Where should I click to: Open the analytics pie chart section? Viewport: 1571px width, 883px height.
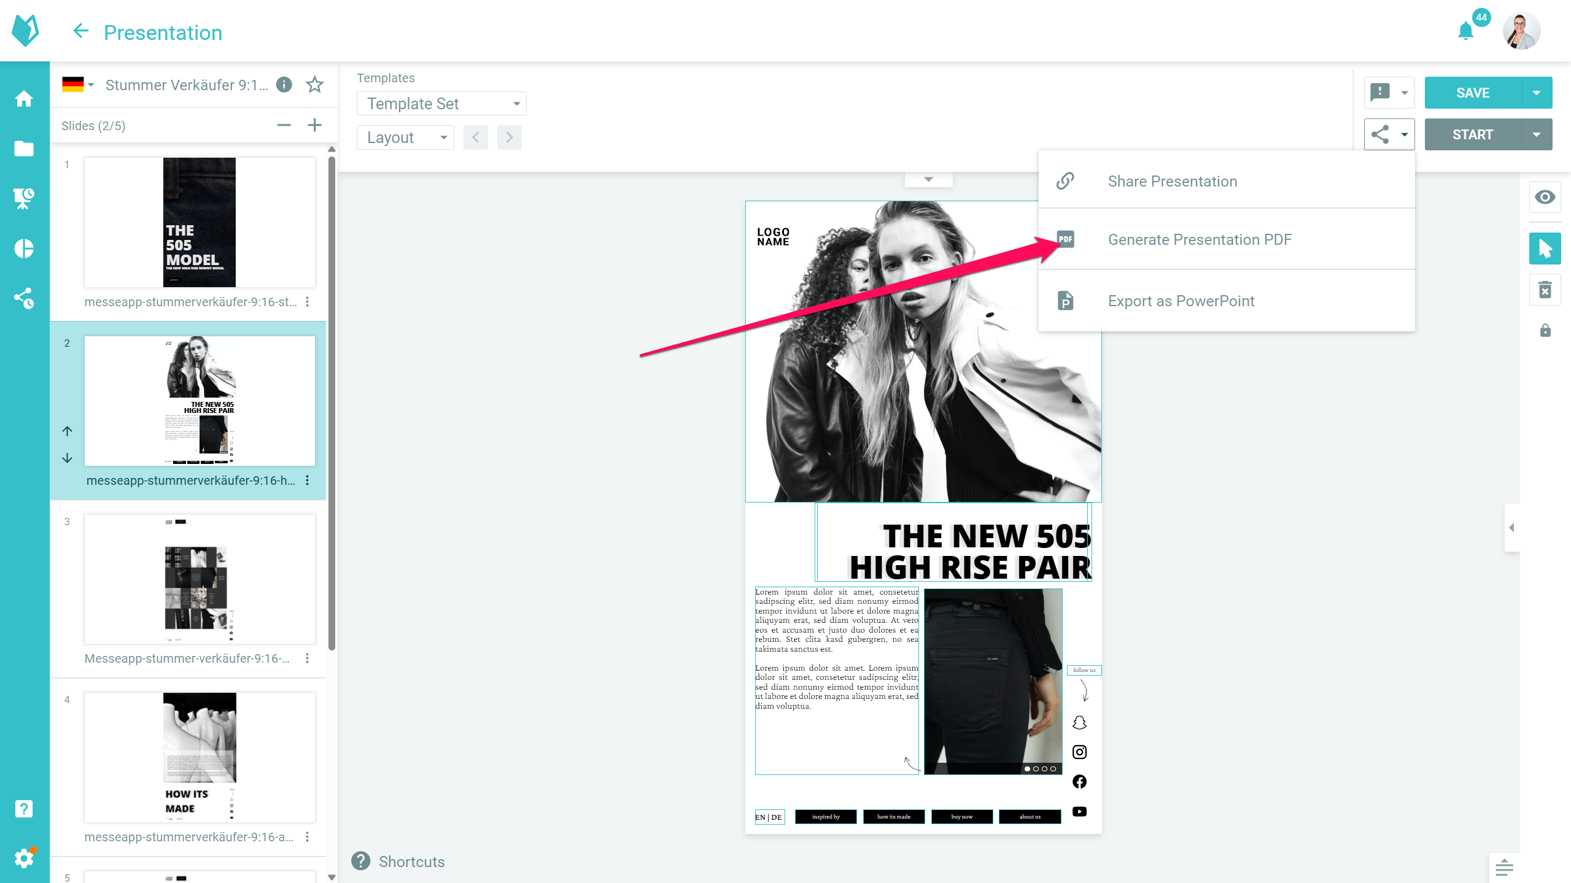(24, 249)
